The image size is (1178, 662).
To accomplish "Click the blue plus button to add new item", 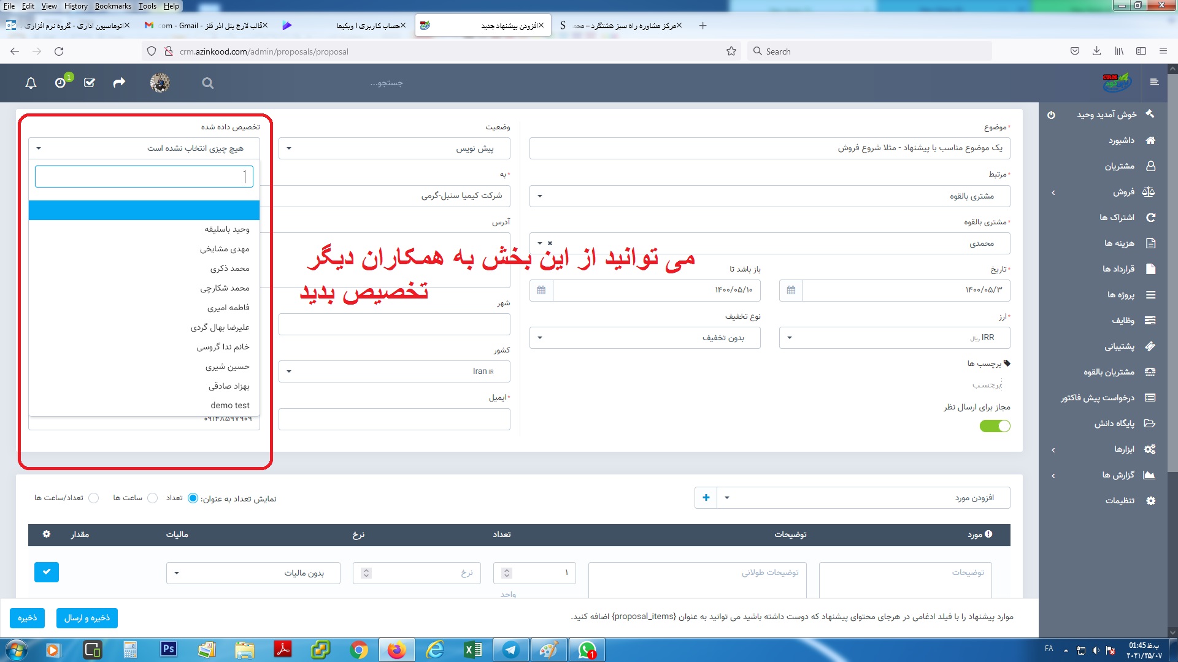I will tap(706, 498).
